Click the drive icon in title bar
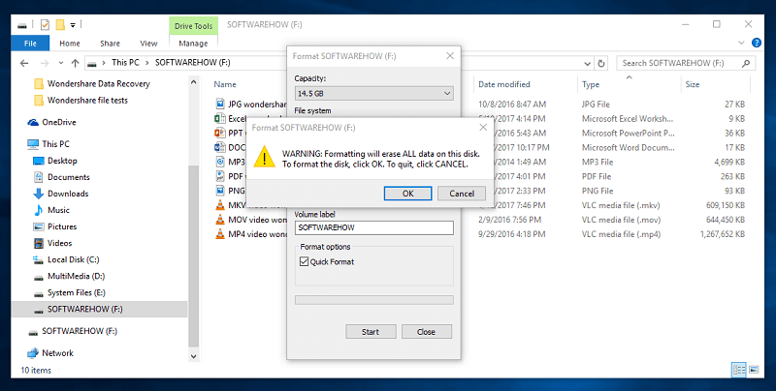776x391 pixels. point(22,25)
